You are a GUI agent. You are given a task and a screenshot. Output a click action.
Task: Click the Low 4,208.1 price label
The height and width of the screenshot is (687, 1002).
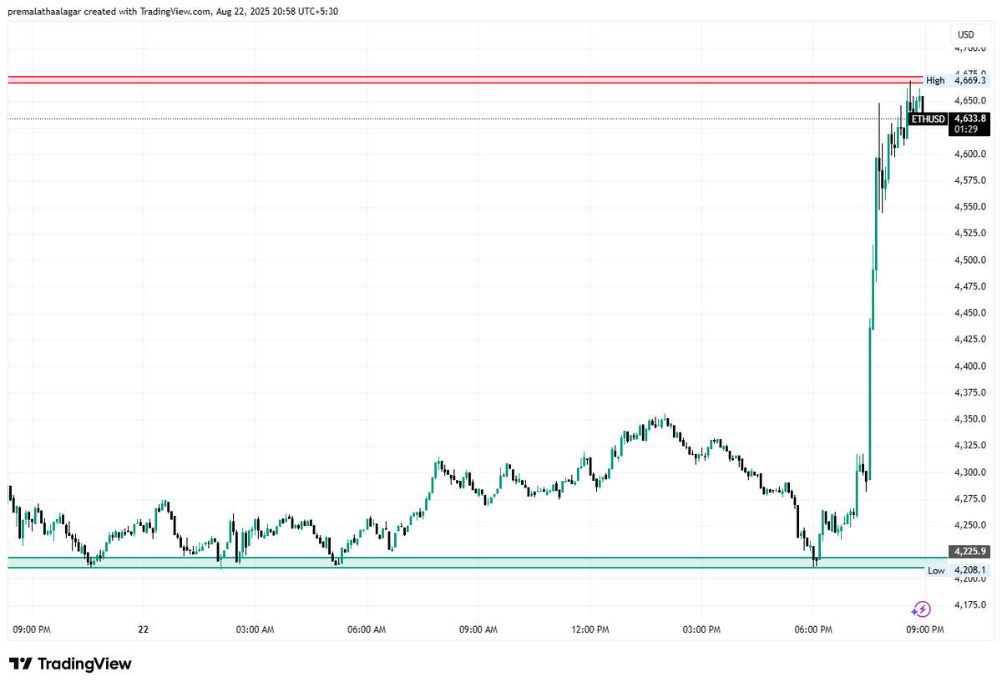(x=957, y=570)
